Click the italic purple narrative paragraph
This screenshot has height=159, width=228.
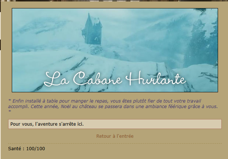pyautogui.click(x=113, y=106)
